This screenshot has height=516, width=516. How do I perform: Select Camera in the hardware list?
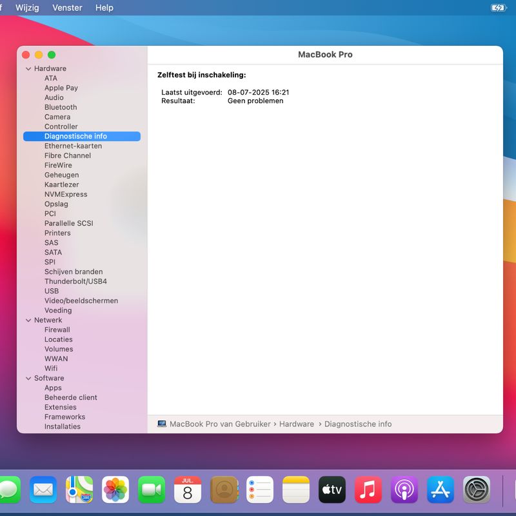57,117
